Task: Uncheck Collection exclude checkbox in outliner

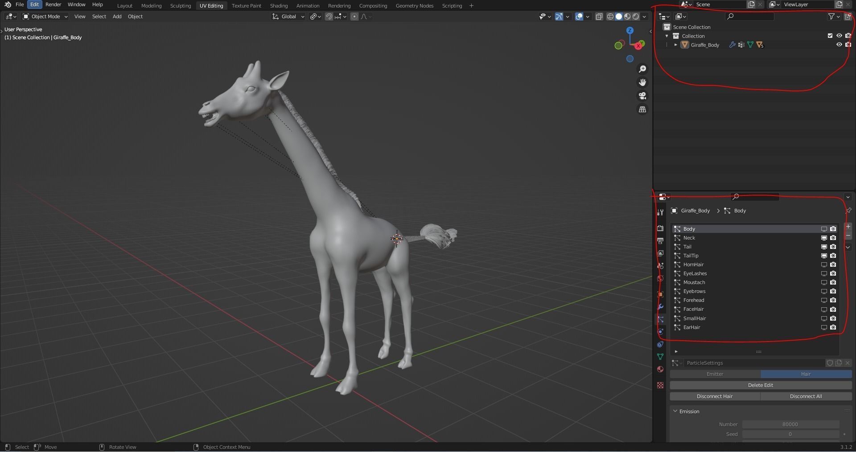Action: tap(830, 36)
